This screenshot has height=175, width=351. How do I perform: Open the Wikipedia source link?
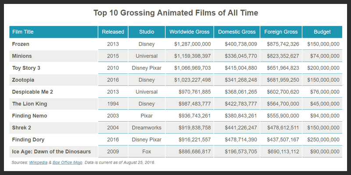pyautogui.click(x=39, y=162)
